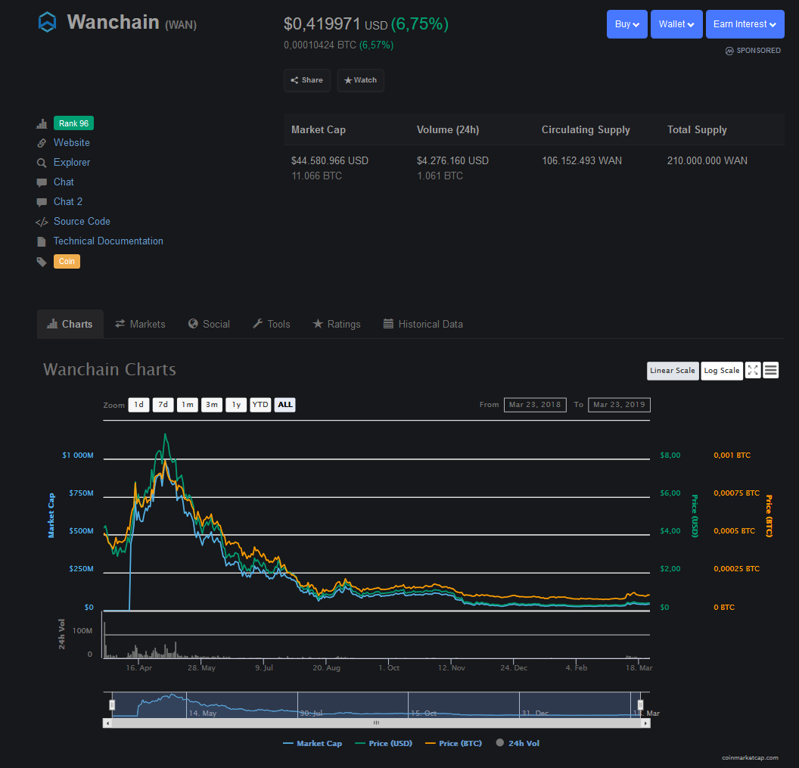799x768 pixels.
Task: Toggle Market Cap series in legend
Action: click(312, 744)
